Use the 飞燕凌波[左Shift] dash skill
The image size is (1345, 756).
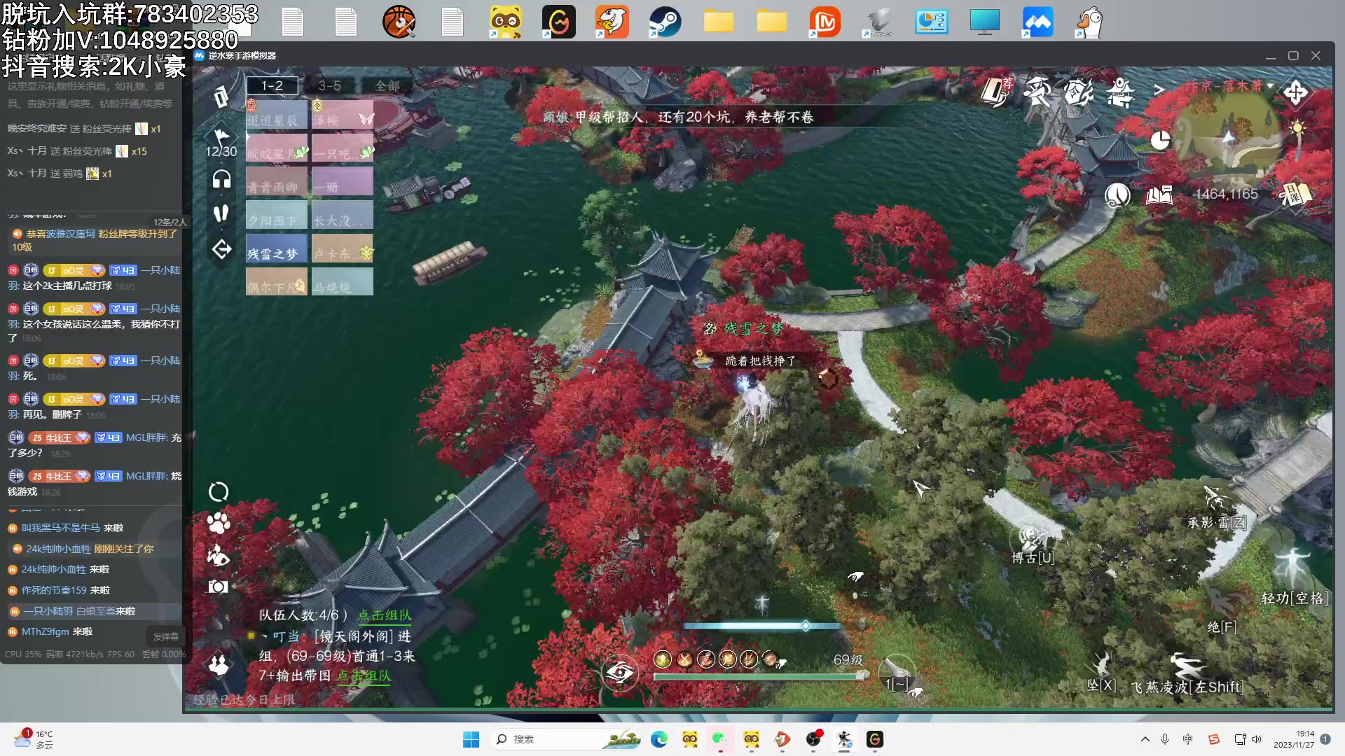[1187, 673]
